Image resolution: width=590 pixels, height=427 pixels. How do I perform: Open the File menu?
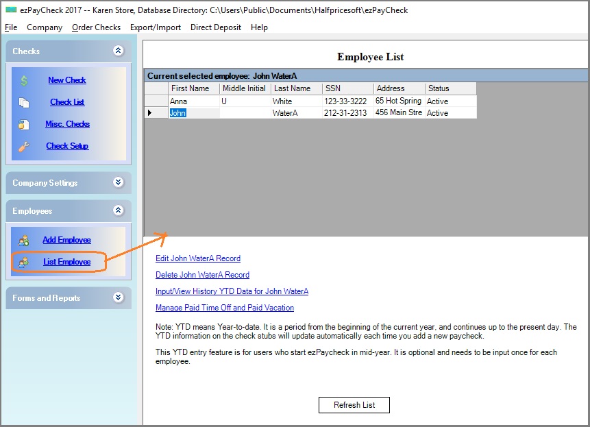11,27
